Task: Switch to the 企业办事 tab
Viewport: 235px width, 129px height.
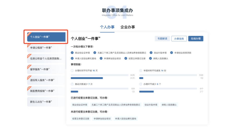Action: [128, 27]
